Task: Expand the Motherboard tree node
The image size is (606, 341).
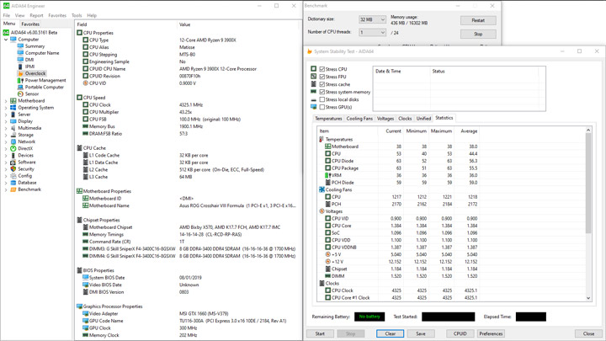Action: [6, 101]
